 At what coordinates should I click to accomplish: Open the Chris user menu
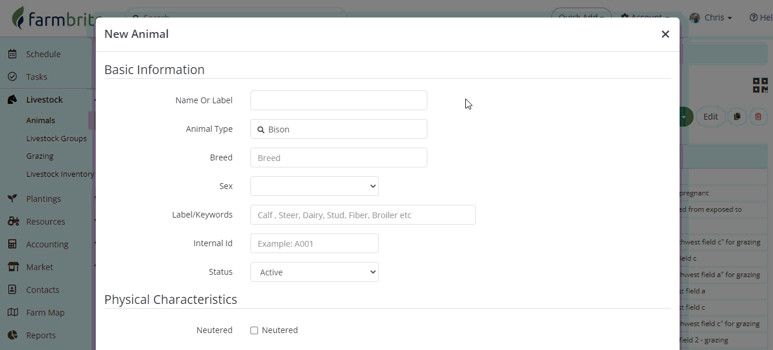[x=711, y=17]
